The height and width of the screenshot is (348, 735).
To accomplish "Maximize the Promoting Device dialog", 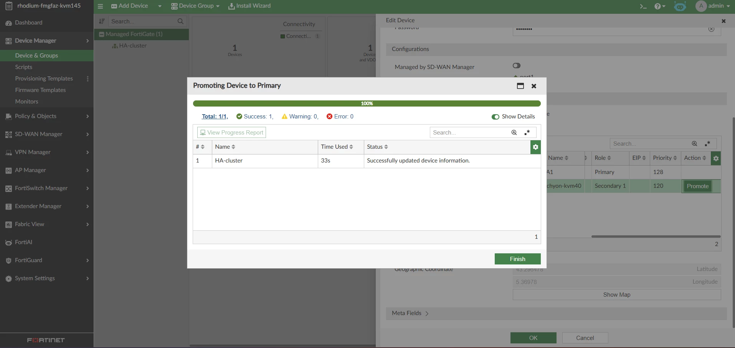I will click(x=520, y=86).
